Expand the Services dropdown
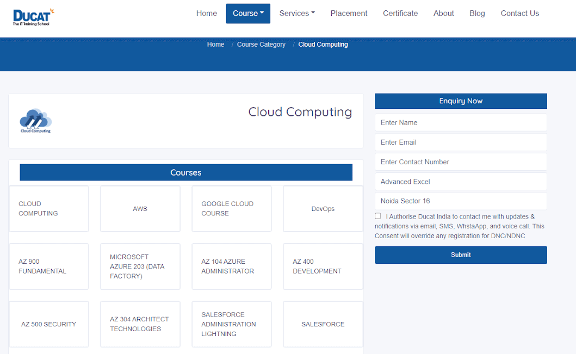Screen dimensions: 576x354 tap(296, 13)
